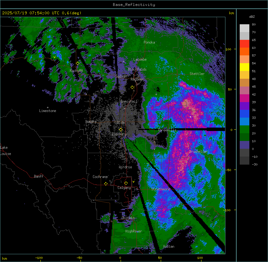Viewport: 268px width, 262px height.
Task: Pick the yellow 51-54 dBZ legend color
Action: [x=244, y=67]
